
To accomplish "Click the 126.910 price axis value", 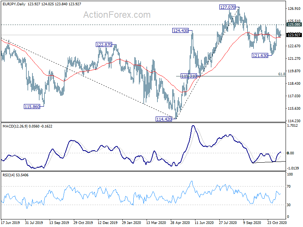I will pyautogui.click(x=294, y=9).
